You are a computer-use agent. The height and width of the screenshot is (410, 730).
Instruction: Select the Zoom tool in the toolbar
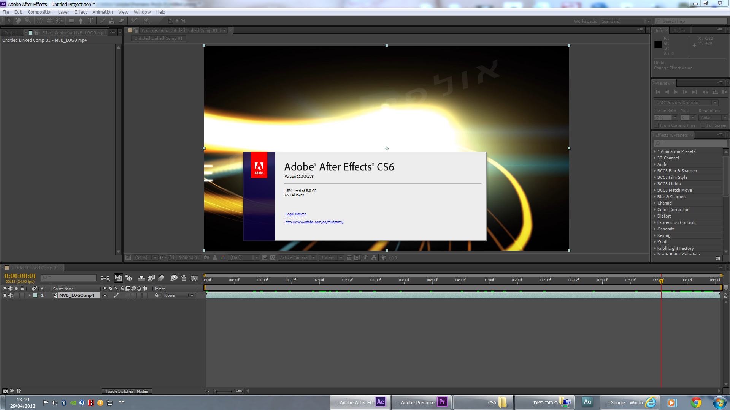(x=28, y=21)
